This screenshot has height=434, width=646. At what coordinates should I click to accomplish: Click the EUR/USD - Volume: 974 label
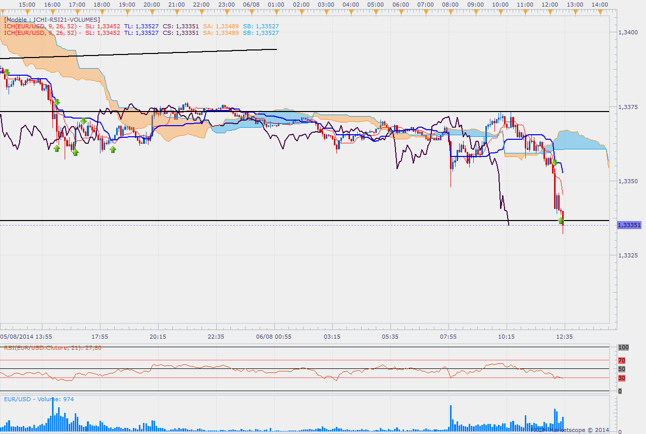click(39, 399)
